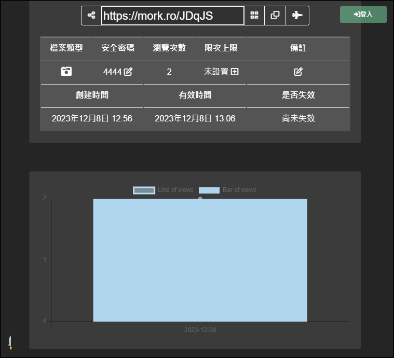Image resolution: width=394 pixels, height=358 pixels.
Task: Click the rocket icon at bottom left
Action: [x=10, y=342]
